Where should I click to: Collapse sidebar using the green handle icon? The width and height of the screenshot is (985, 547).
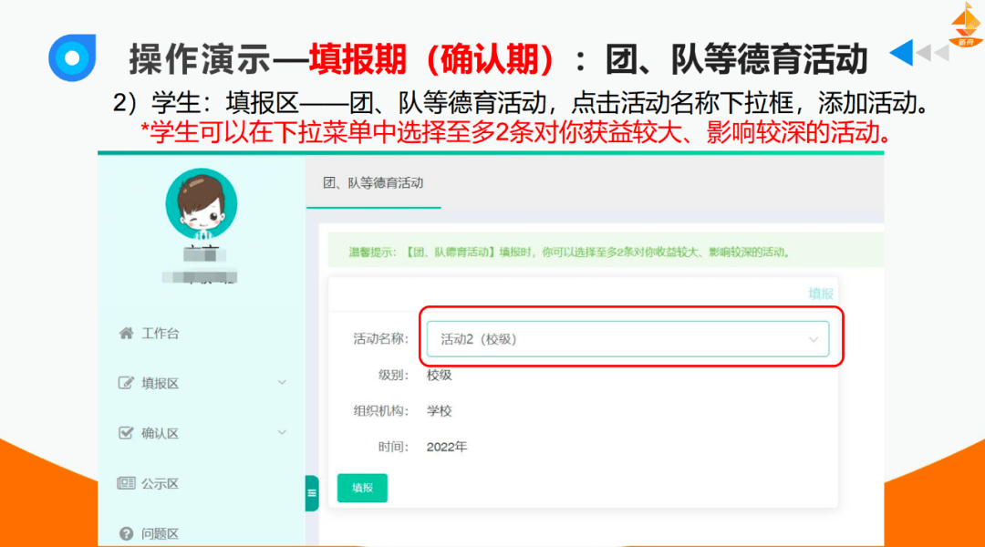(x=312, y=493)
